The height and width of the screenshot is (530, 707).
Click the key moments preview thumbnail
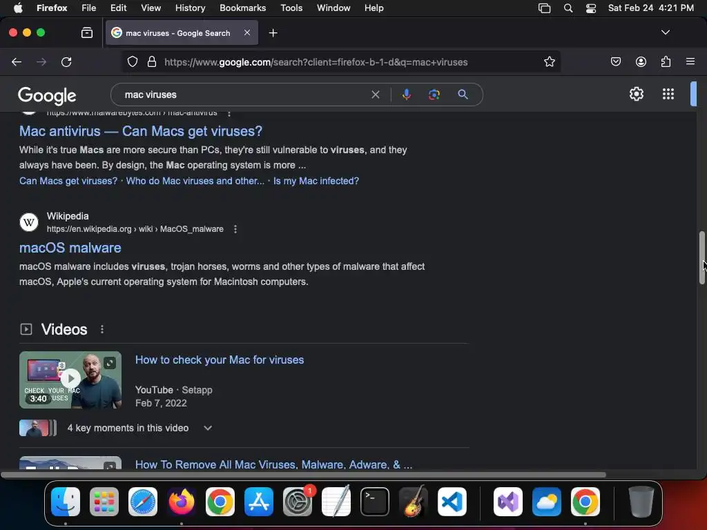(38, 428)
